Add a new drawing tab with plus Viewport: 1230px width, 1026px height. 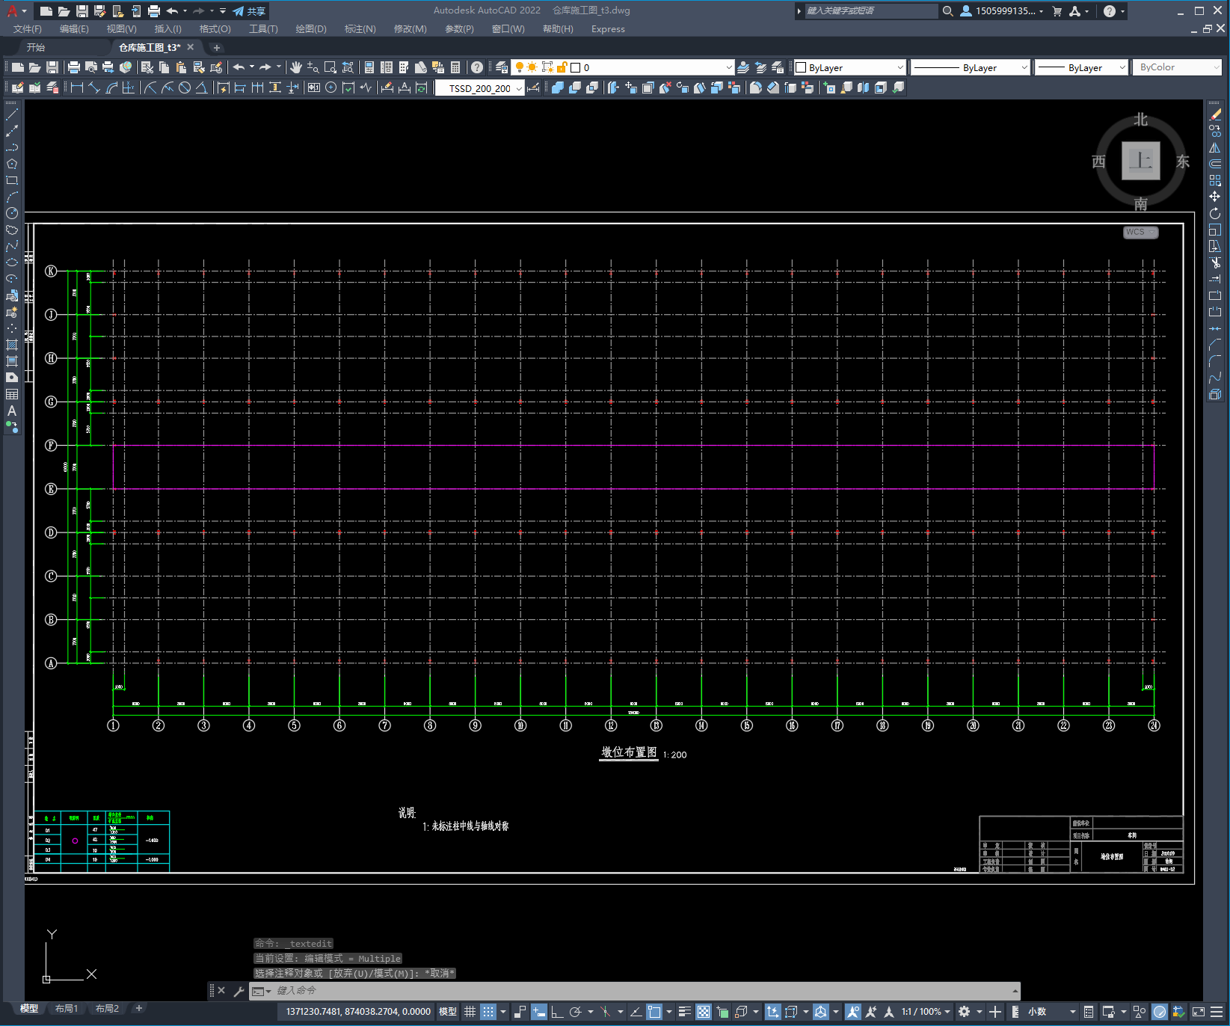(217, 47)
